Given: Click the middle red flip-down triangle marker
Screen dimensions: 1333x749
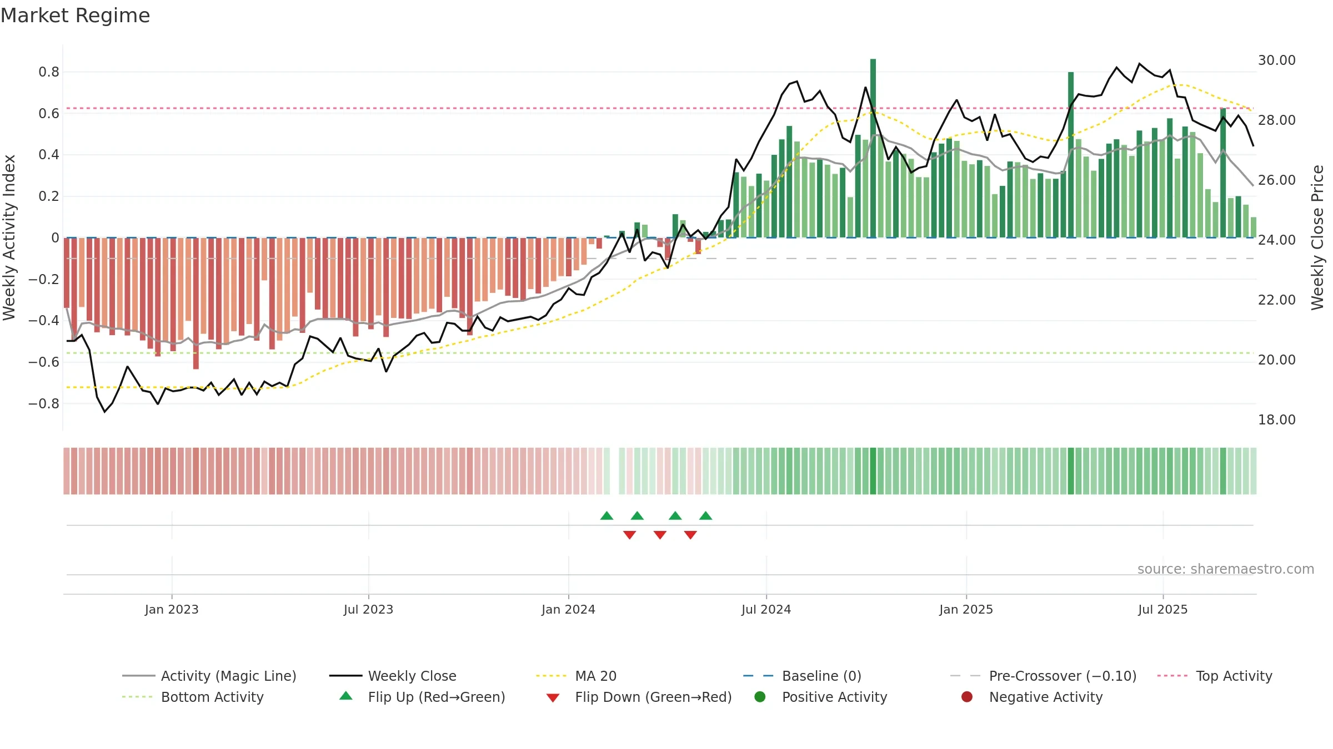Looking at the screenshot, I should [x=660, y=535].
